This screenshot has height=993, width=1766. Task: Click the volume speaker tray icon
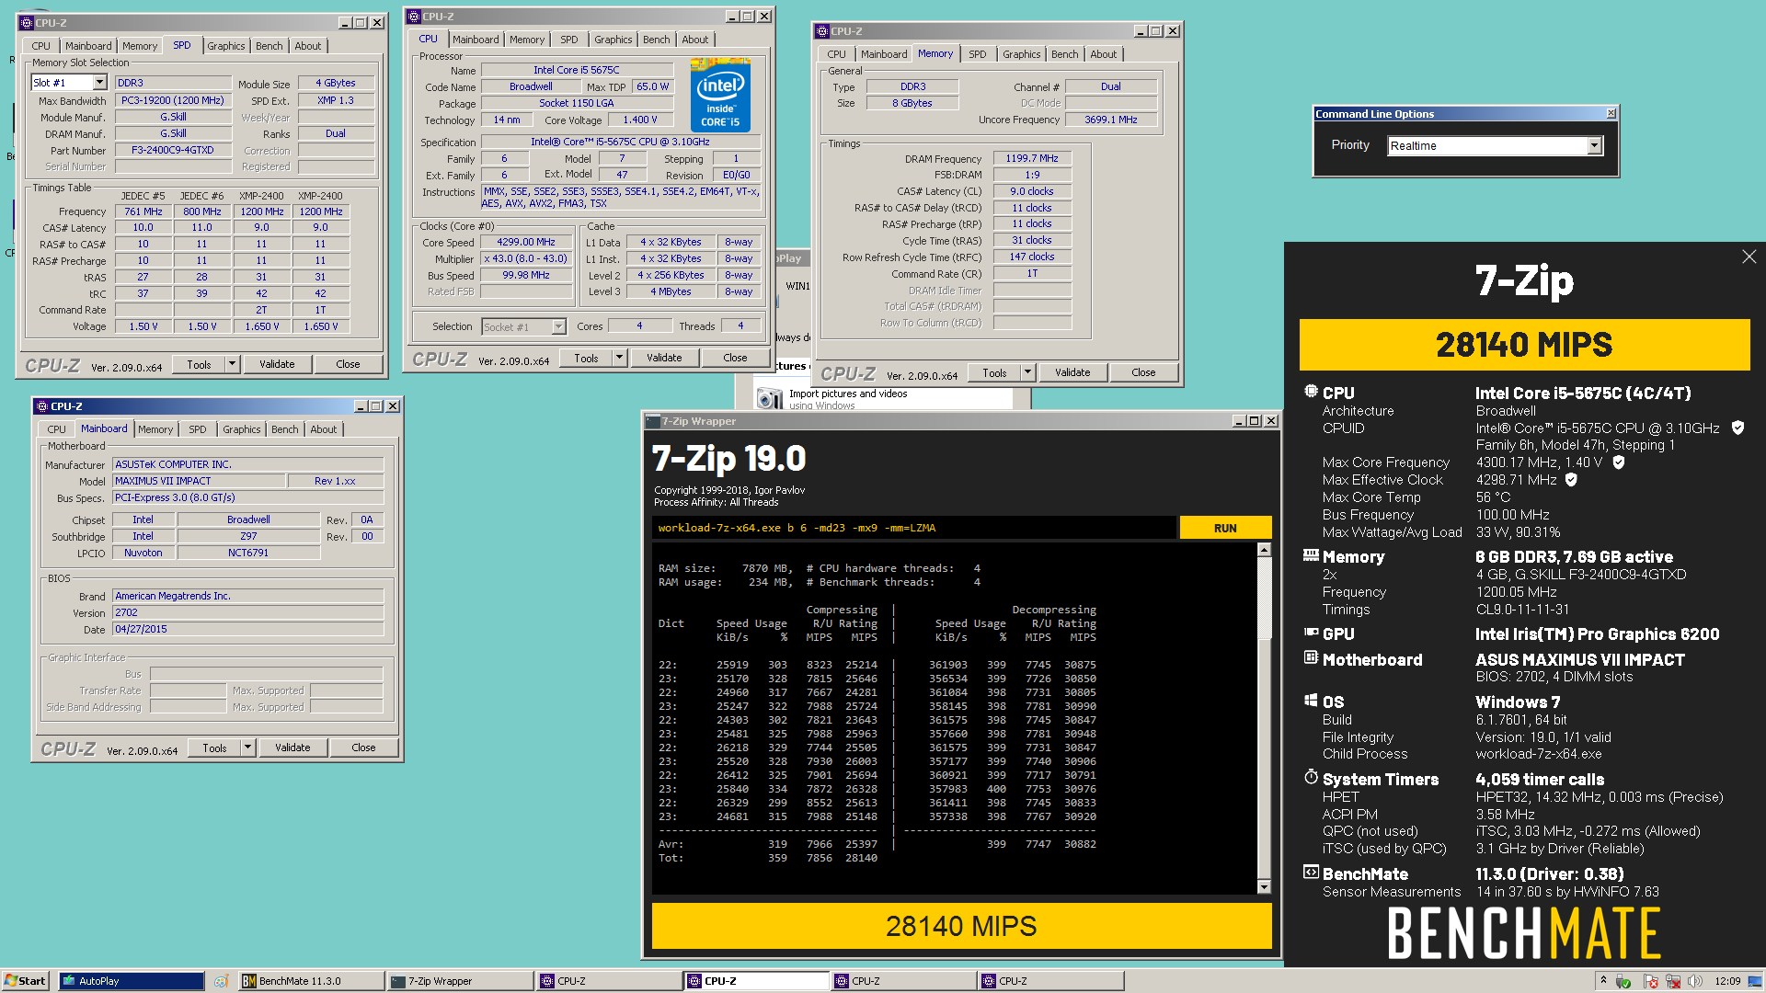(x=1693, y=981)
